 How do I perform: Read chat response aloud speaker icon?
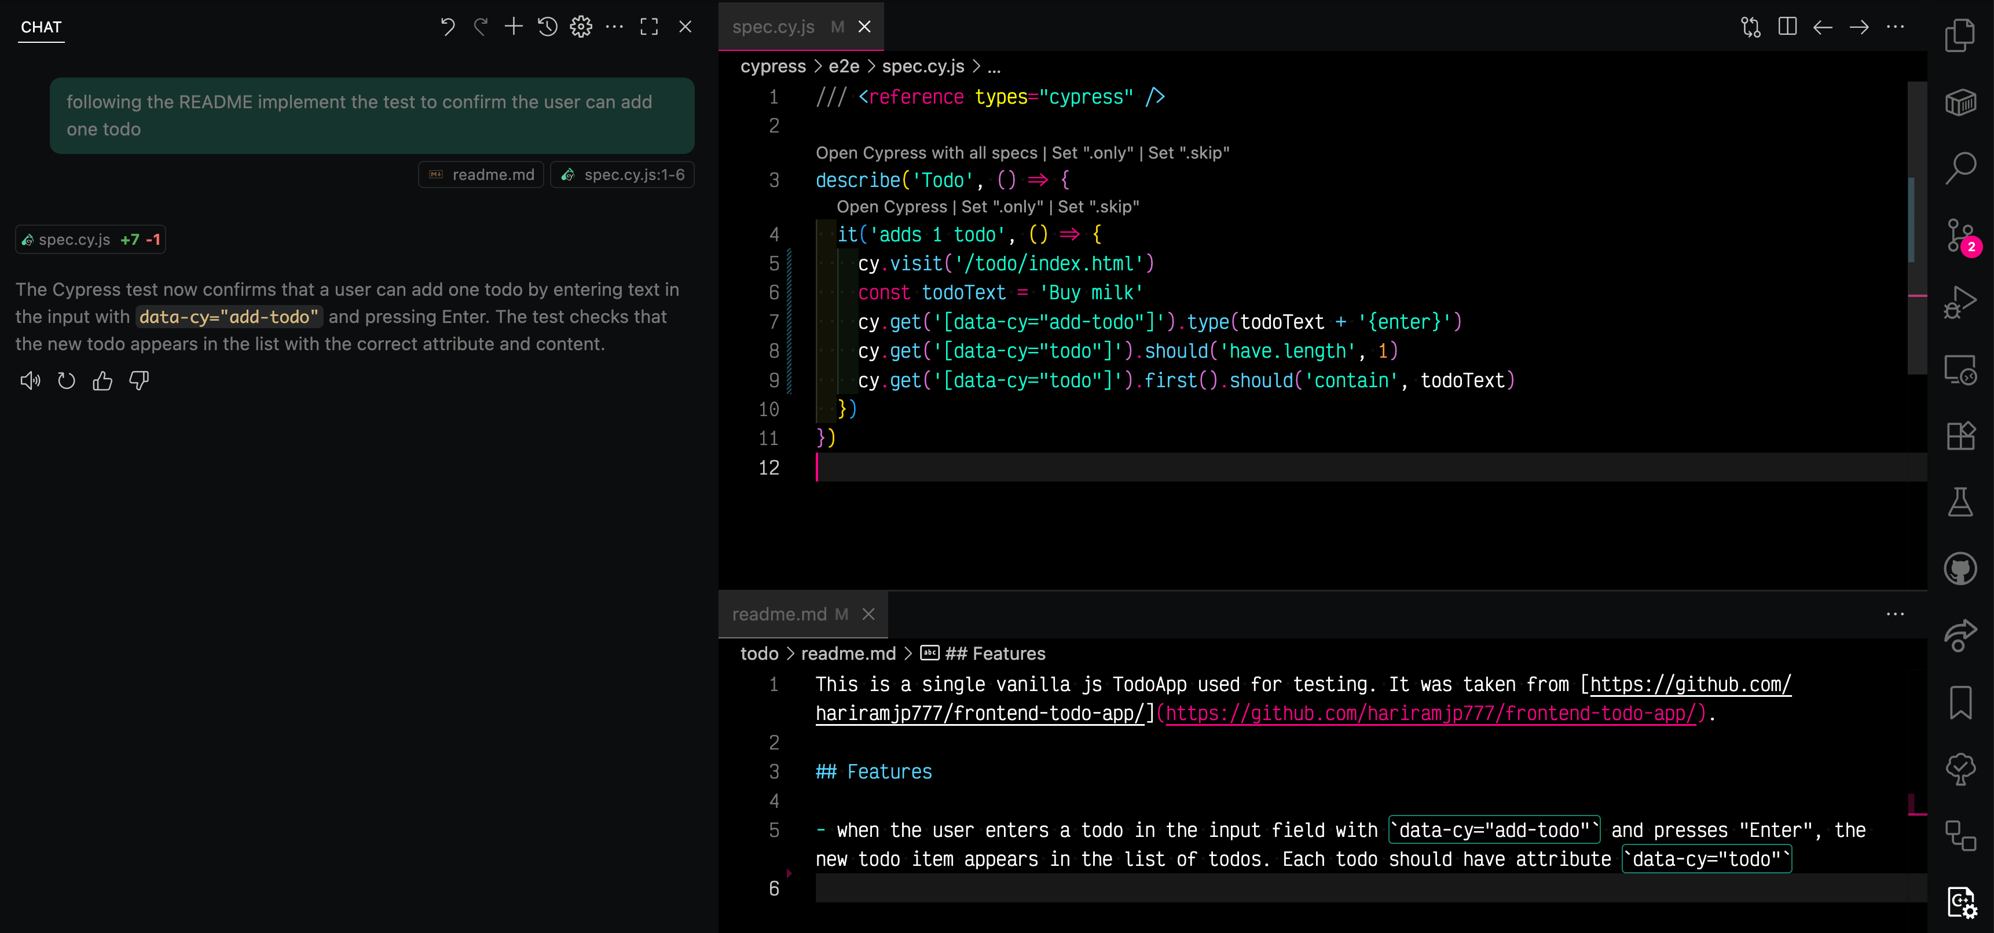coord(30,381)
